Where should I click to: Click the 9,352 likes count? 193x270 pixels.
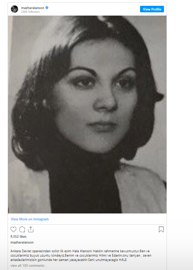pos(18,236)
